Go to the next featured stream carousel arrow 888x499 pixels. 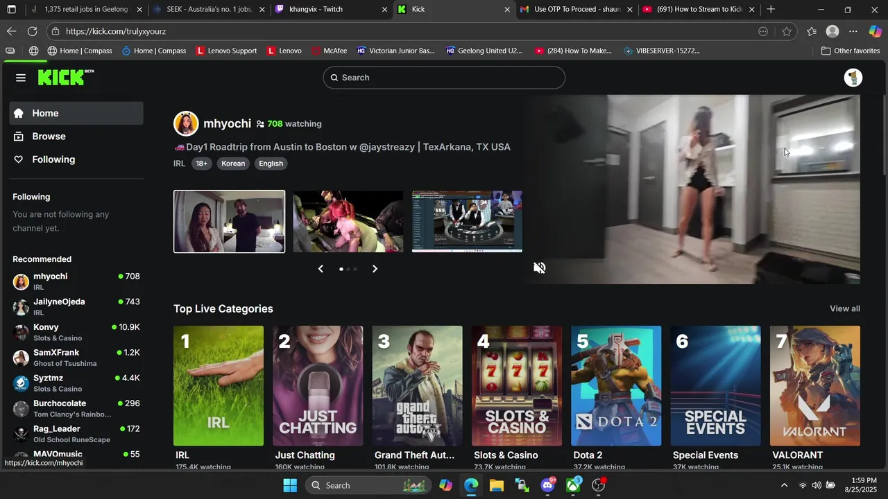[x=375, y=269]
